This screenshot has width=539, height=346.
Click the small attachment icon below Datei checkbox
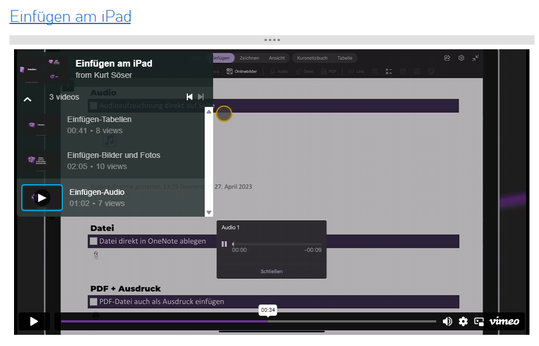point(96,255)
